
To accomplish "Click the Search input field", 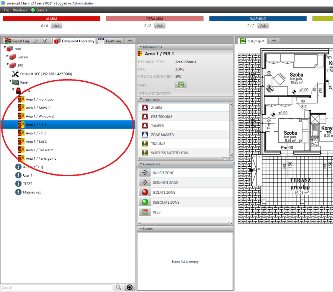I will 56,287.
